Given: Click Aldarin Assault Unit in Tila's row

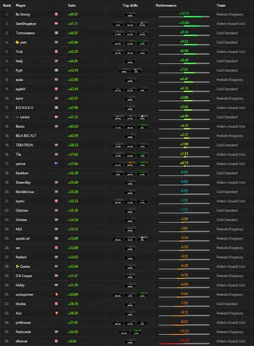Looking at the screenshot, I should point(231,154).
